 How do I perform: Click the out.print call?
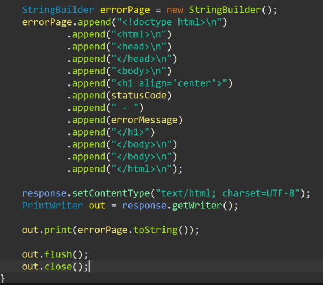pyautogui.click(x=47, y=230)
